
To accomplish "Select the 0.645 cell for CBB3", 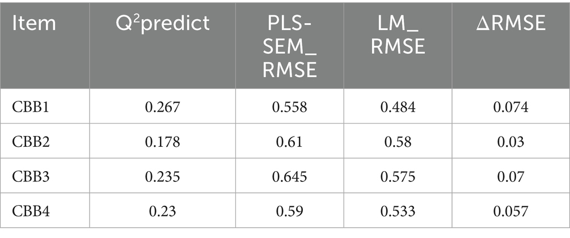I will 290,176.
